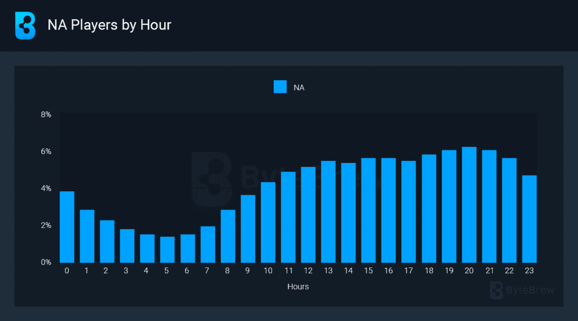The width and height of the screenshot is (578, 321).
Task: Click the x-axis label 10
Action: [268, 271]
